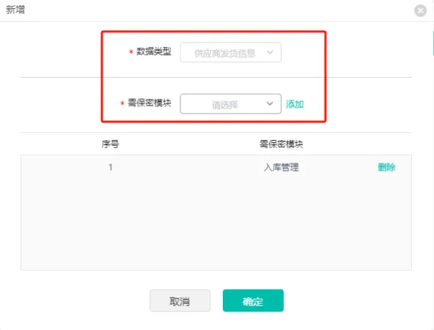Click the 取消 button
Viewport: 434px width, 330px height.
click(180, 301)
